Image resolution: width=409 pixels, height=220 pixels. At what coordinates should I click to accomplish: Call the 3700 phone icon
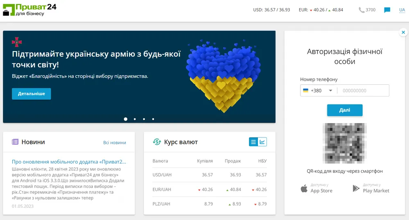point(362,10)
